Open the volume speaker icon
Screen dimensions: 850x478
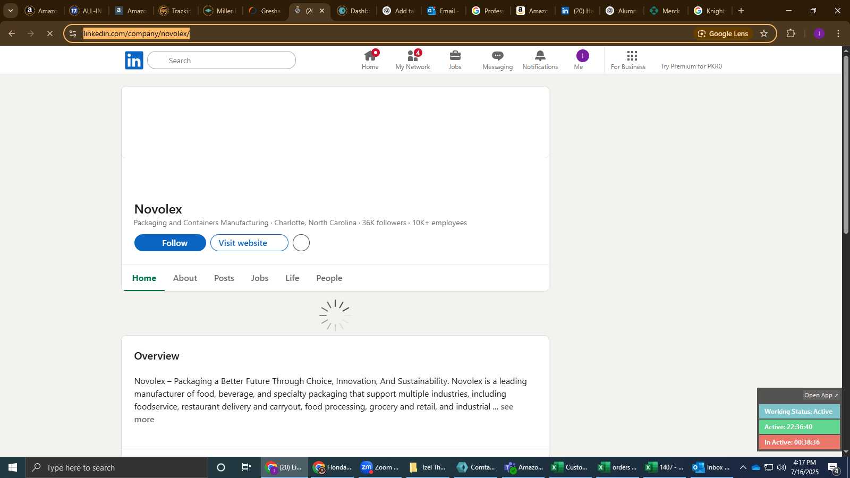click(x=781, y=467)
